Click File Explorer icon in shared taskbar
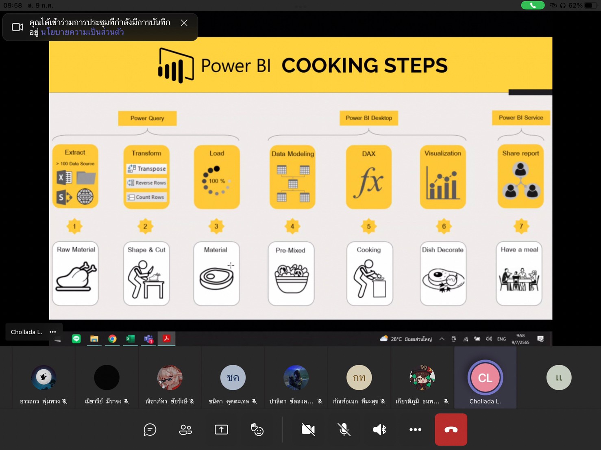601x450 pixels. point(94,339)
